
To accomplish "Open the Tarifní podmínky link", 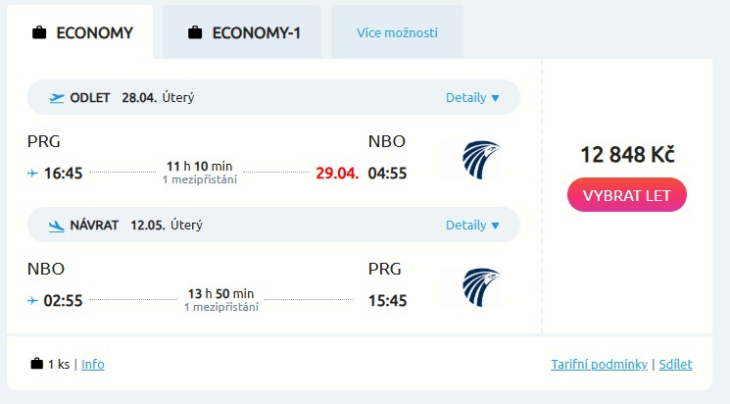I will click(x=599, y=364).
